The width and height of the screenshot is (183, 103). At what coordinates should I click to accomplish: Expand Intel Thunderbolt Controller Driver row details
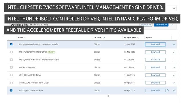pyautogui.click(x=174, y=52)
